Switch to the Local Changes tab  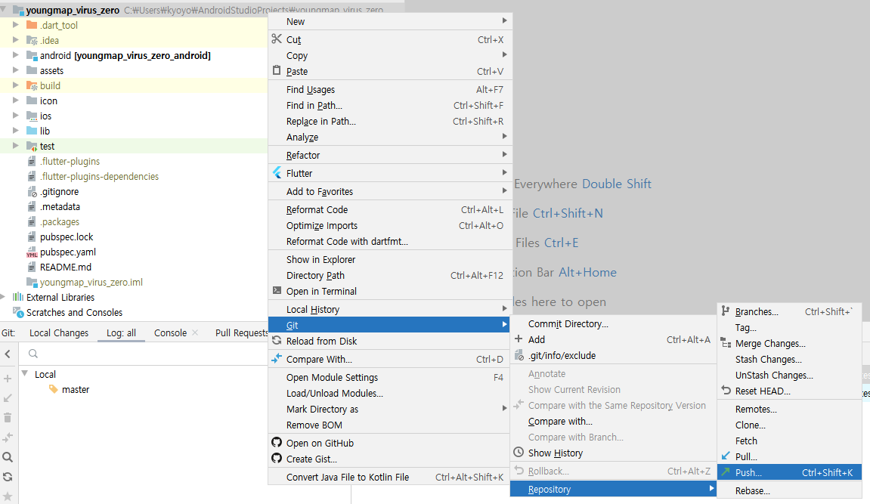(x=59, y=332)
